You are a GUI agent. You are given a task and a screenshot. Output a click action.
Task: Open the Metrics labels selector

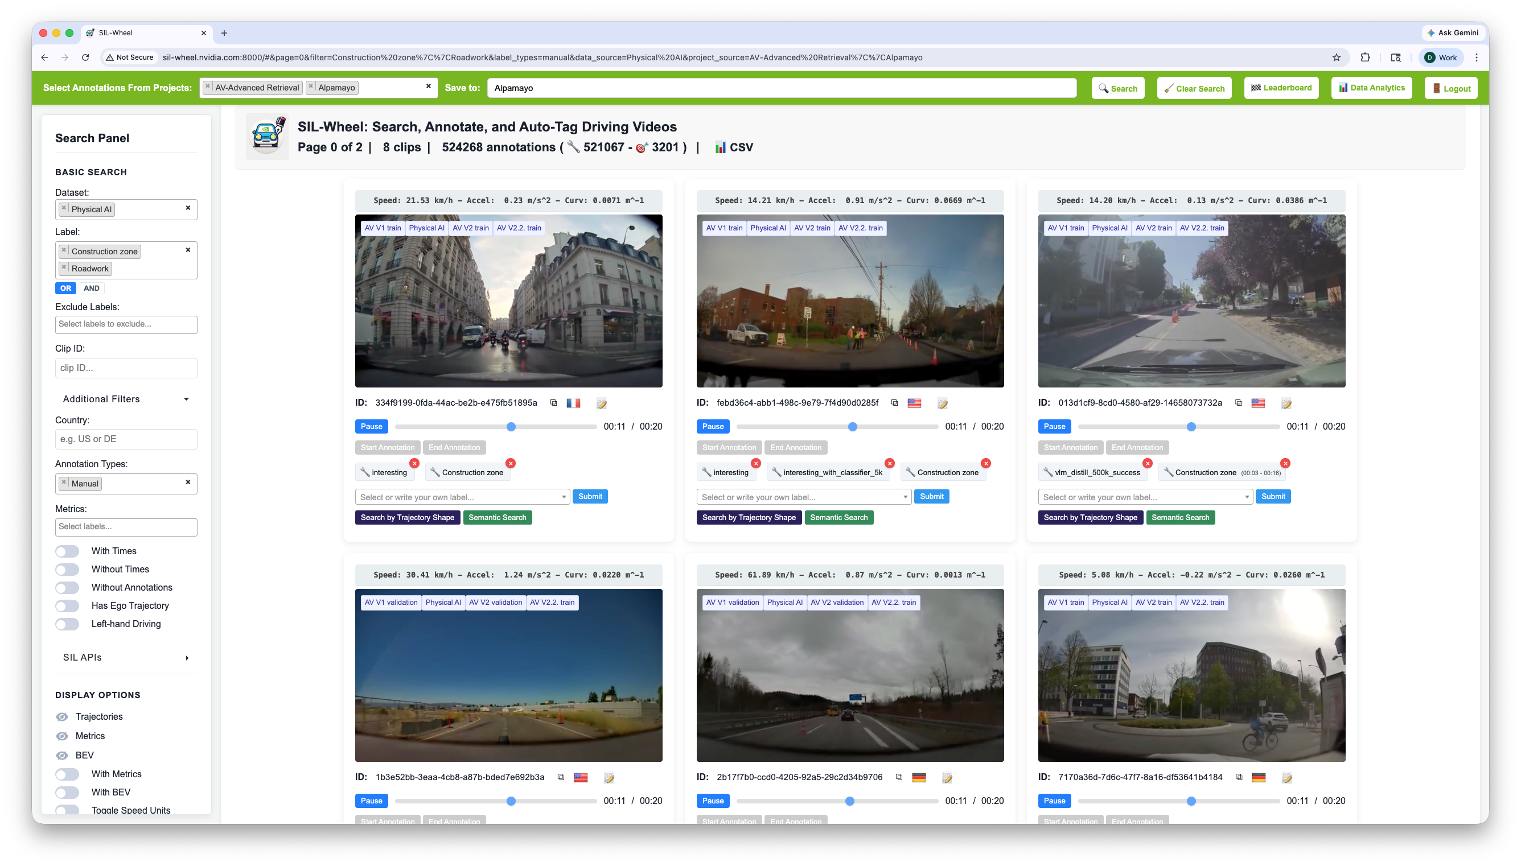tap(126, 527)
